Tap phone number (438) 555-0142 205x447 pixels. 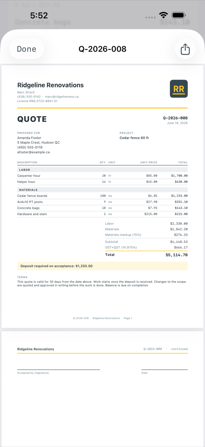pyautogui.click(x=29, y=97)
